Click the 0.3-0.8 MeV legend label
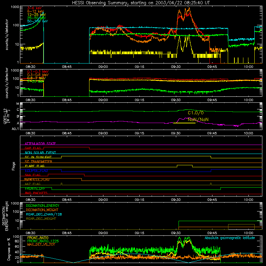Viewport: 266px width, 266px height. tap(38, 75)
